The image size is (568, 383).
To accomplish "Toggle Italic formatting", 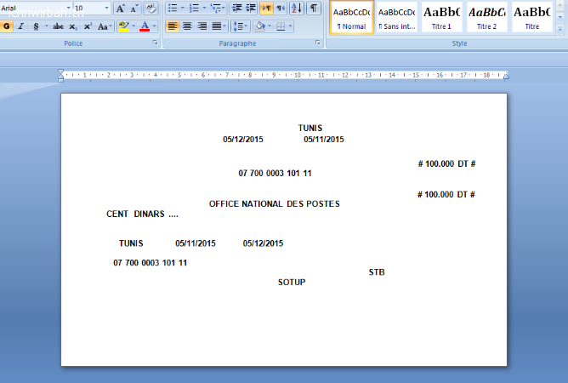I will [x=21, y=26].
